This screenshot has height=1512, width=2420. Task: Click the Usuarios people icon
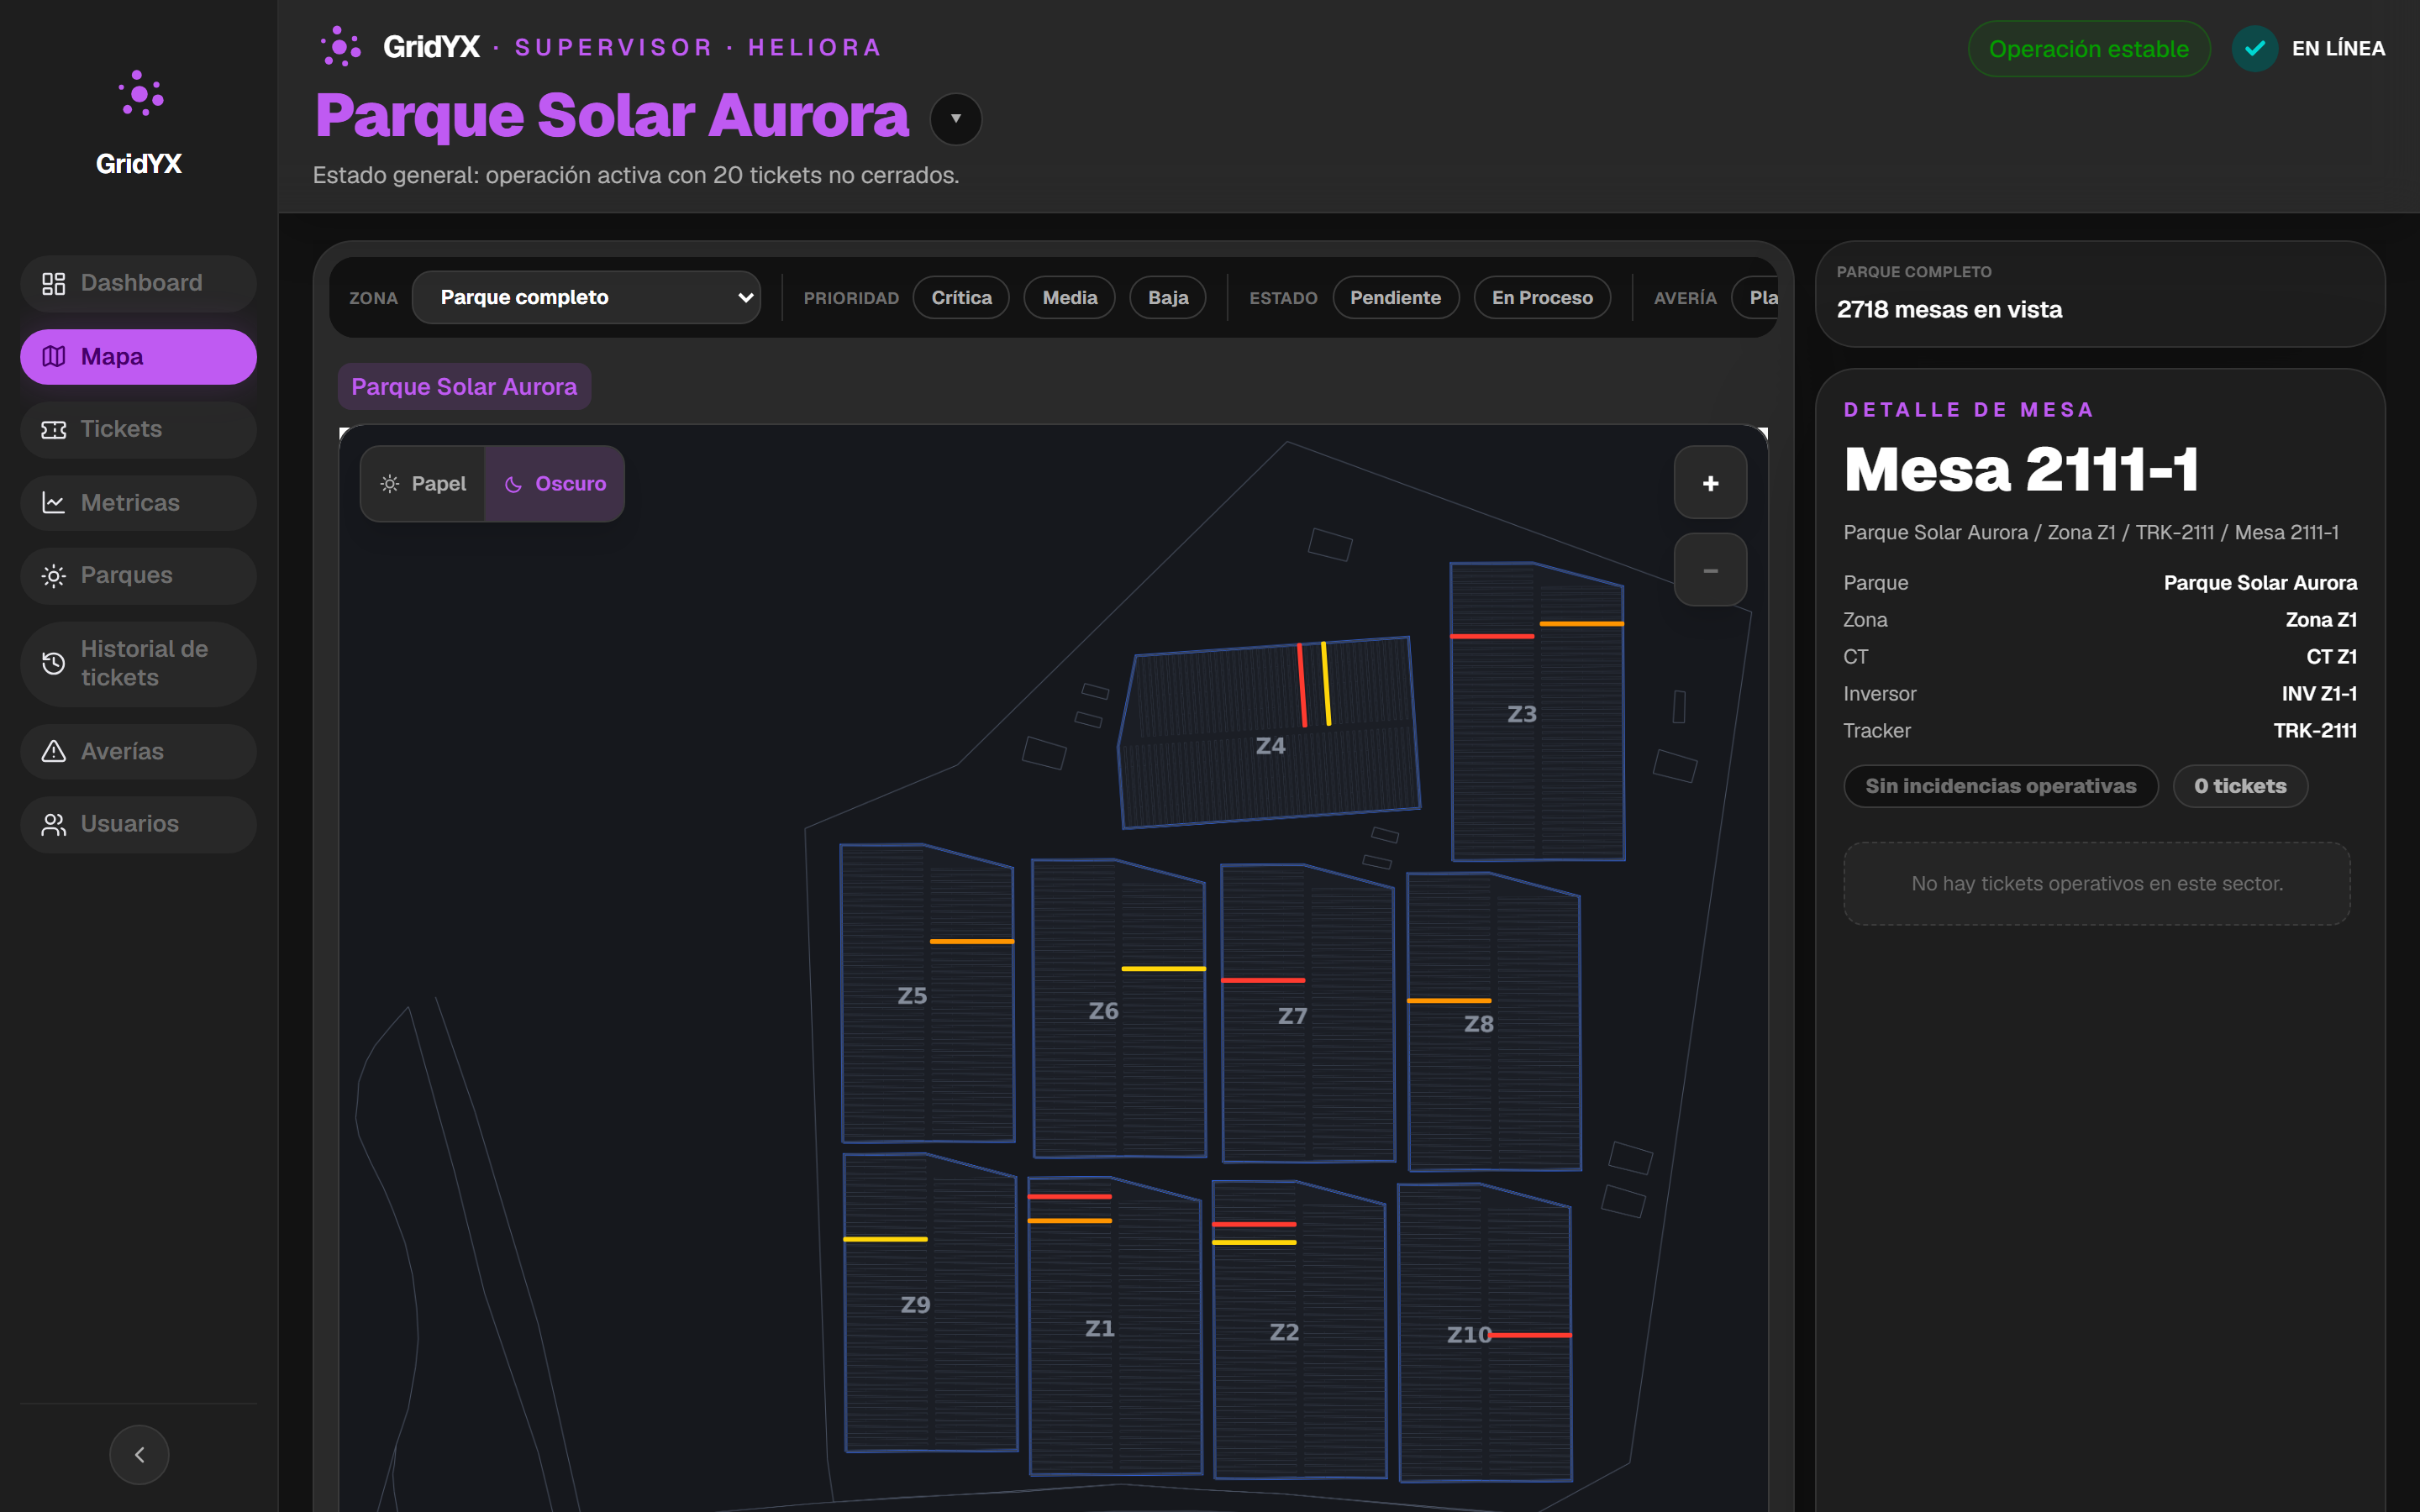click(54, 824)
